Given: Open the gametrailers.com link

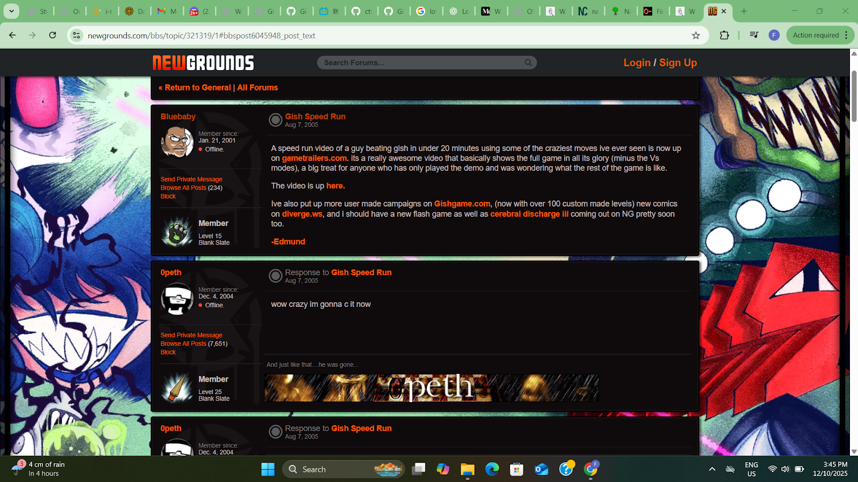Looking at the screenshot, I should (314, 159).
